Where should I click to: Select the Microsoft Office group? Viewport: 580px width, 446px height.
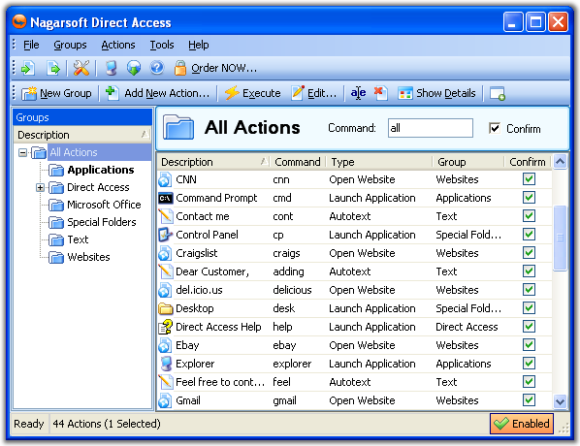(x=104, y=205)
